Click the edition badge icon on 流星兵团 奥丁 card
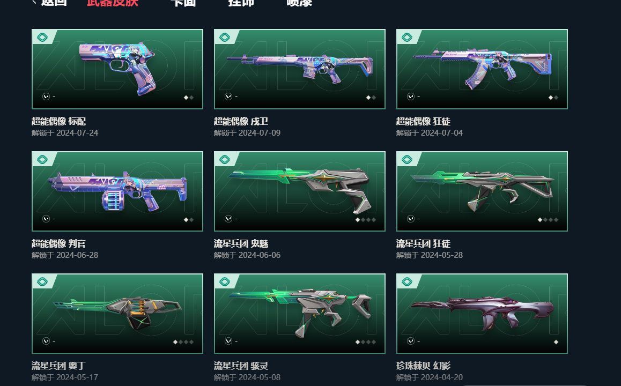This screenshot has height=386, width=621. [x=42, y=282]
